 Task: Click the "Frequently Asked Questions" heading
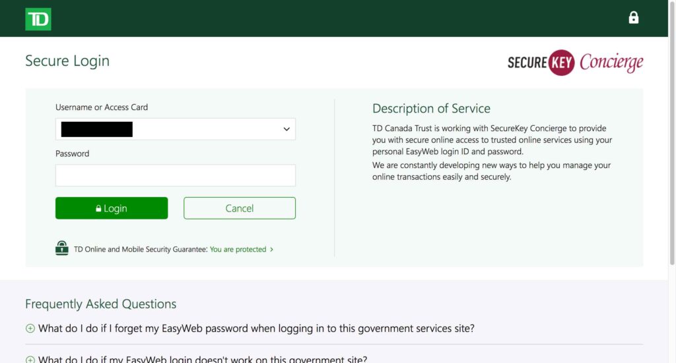tap(100, 304)
